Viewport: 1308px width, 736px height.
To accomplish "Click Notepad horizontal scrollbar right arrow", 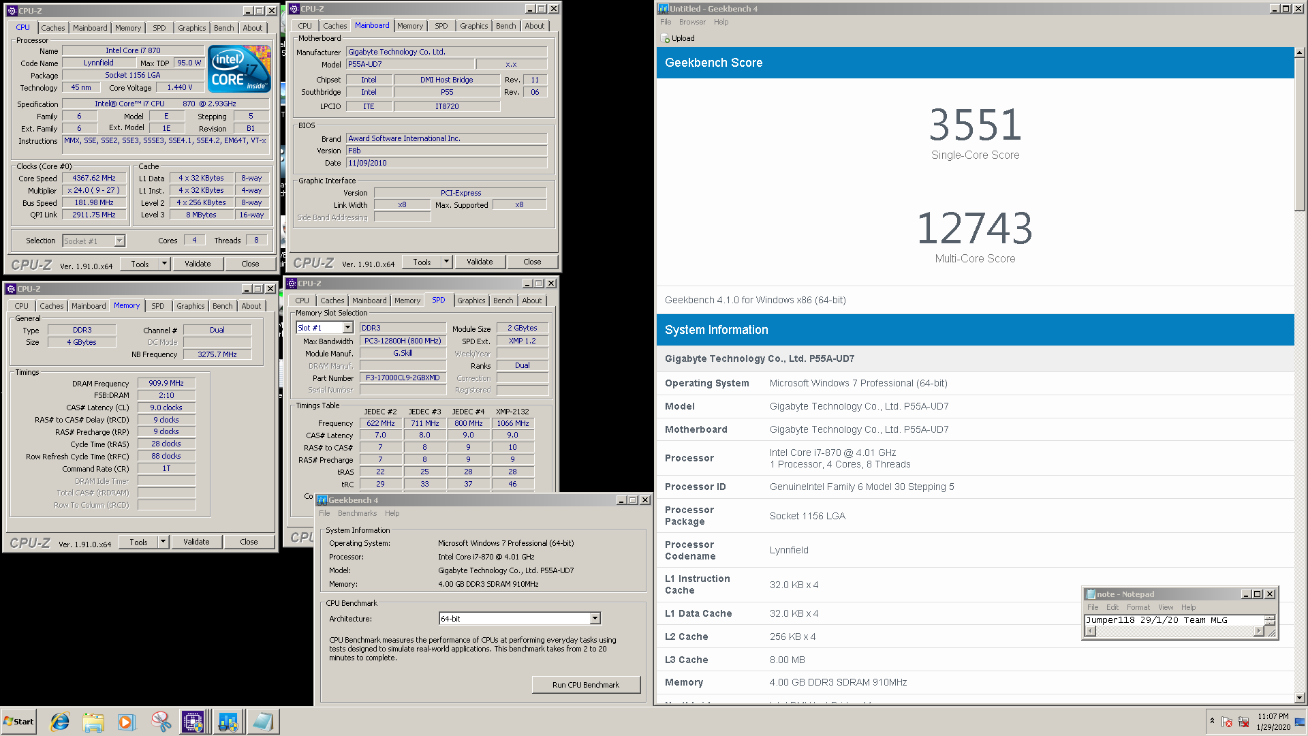I will click(1258, 631).
